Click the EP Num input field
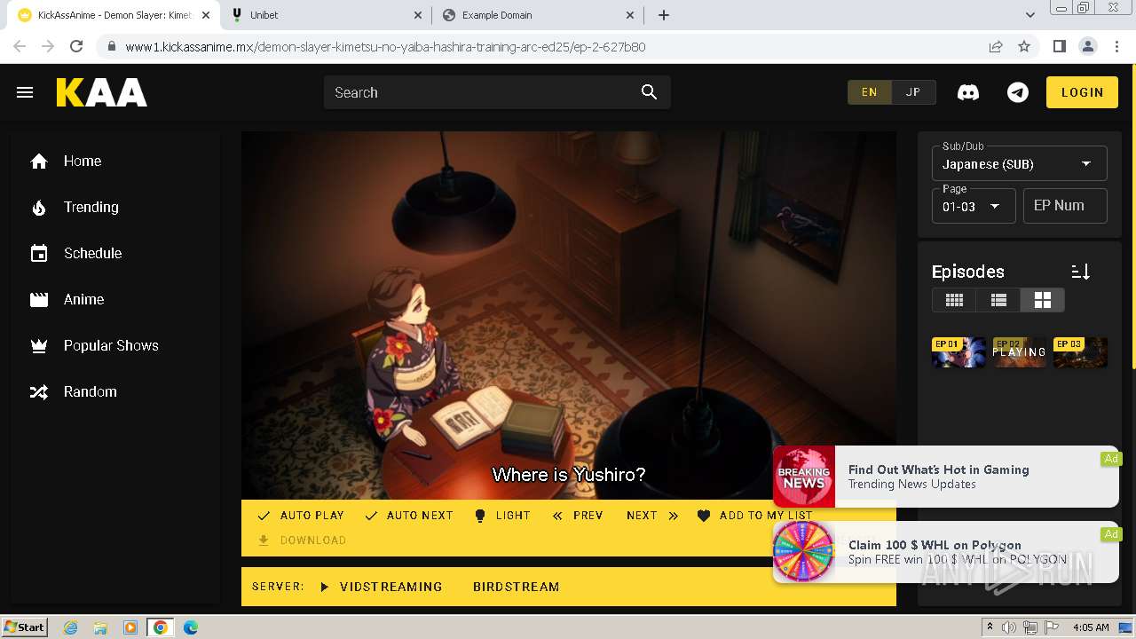This screenshot has height=639, width=1136. (1065, 206)
